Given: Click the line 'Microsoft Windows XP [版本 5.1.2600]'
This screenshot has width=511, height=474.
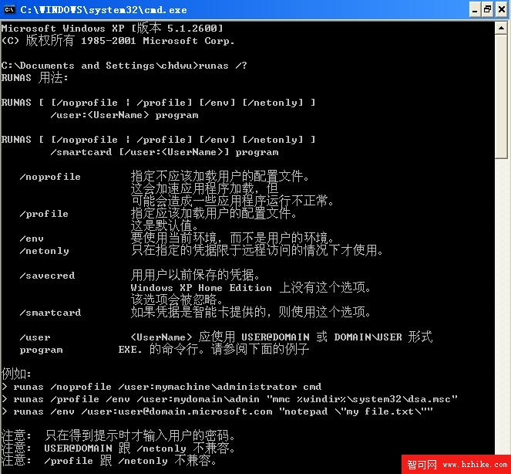Looking at the screenshot, I should [112, 29].
